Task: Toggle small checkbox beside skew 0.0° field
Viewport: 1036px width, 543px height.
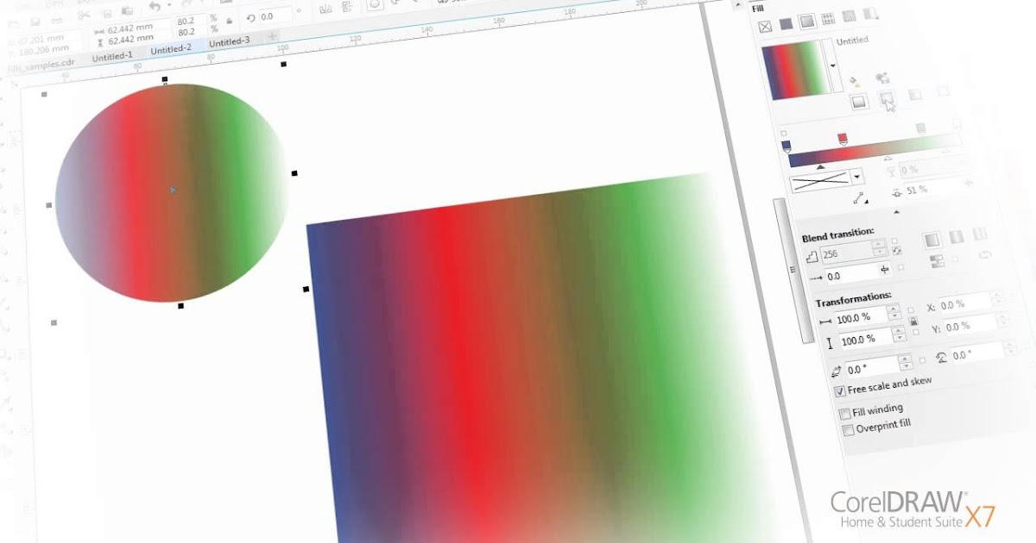Action: point(923,359)
